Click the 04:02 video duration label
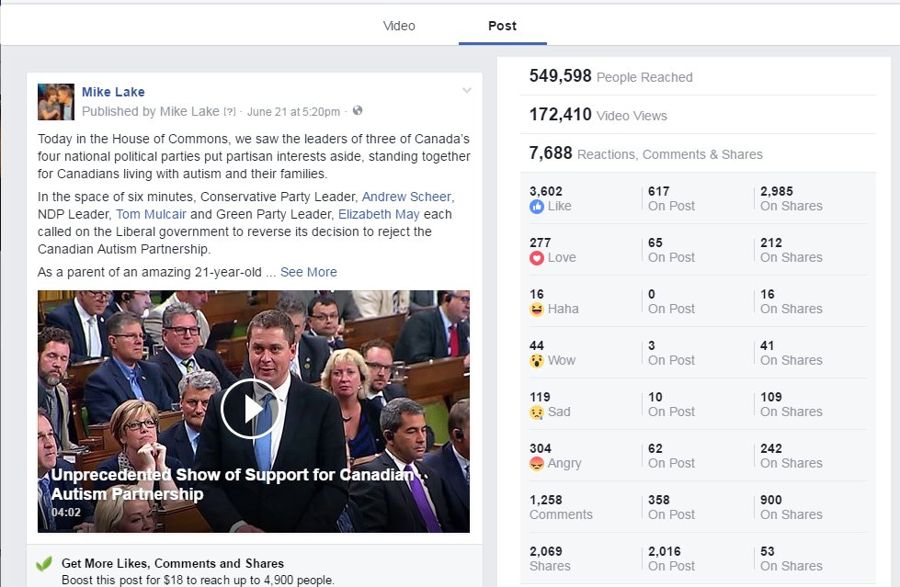The image size is (900, 587). point(66,513)
